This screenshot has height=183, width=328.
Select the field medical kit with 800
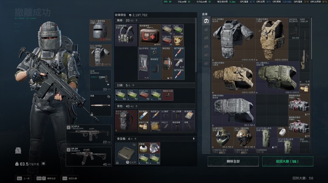point(150,35)
